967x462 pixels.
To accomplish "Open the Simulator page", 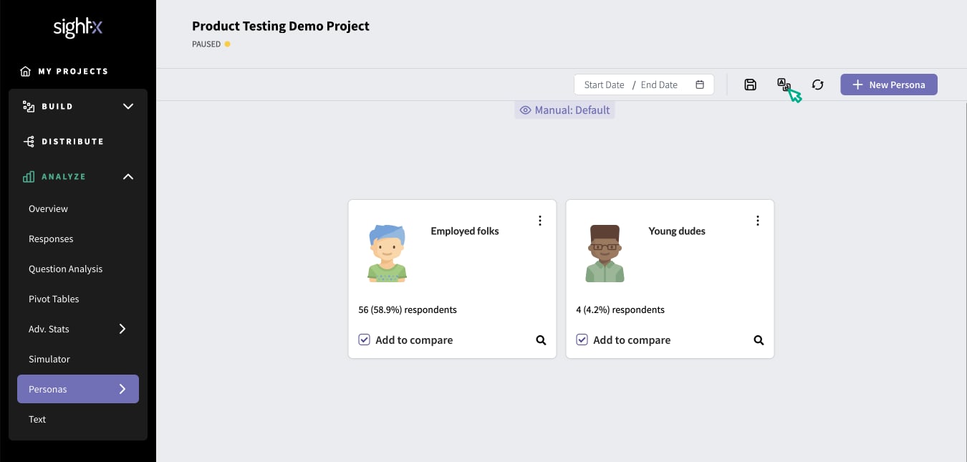I will click(49, 359).
